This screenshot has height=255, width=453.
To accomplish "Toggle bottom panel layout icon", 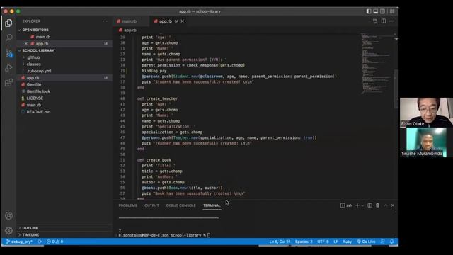I will coord(376,11).
